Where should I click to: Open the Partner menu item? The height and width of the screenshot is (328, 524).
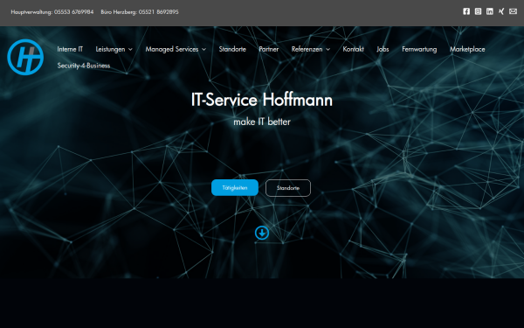[x=269, y=49]
